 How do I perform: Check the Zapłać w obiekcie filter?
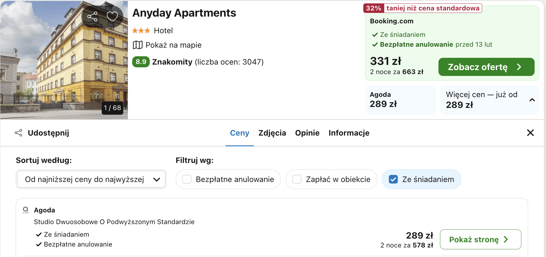(297, 179)
